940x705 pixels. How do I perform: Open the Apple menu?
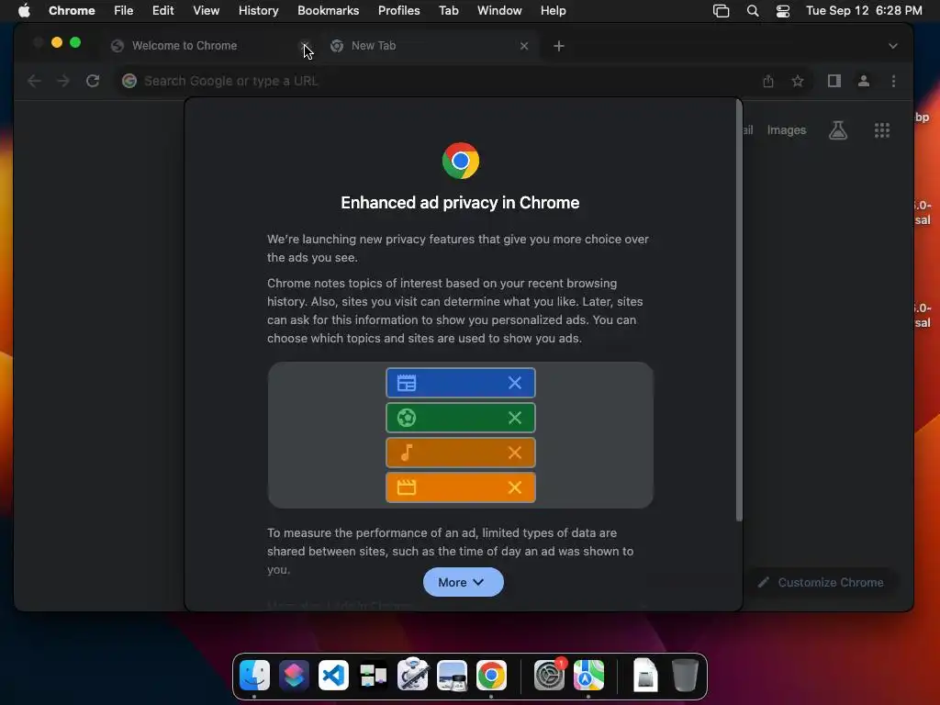[x=24, y=11]
